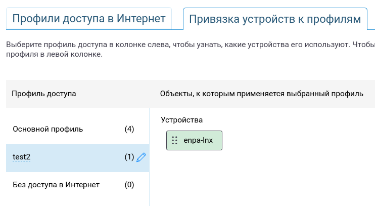
Task: Click the drag handle dots on enpa-lnx
Action: (x=174, y=140)
